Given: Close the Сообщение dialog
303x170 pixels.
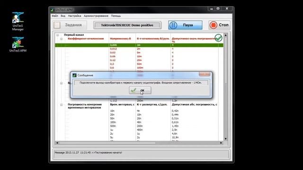Looking at the screenshot, I should [x=204, y=74].
